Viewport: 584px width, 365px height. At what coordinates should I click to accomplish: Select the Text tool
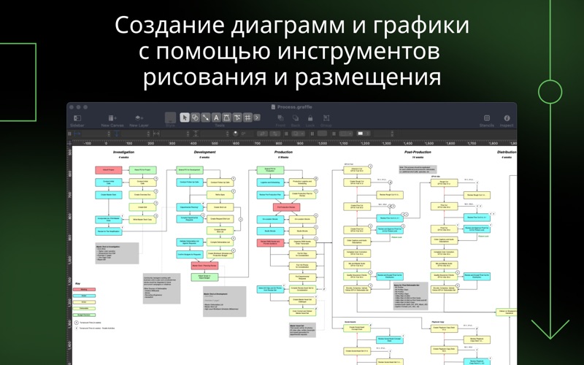(216, 118)
